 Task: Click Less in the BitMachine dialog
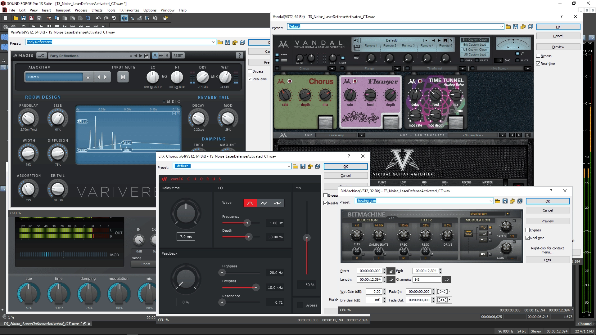(548, 260)
